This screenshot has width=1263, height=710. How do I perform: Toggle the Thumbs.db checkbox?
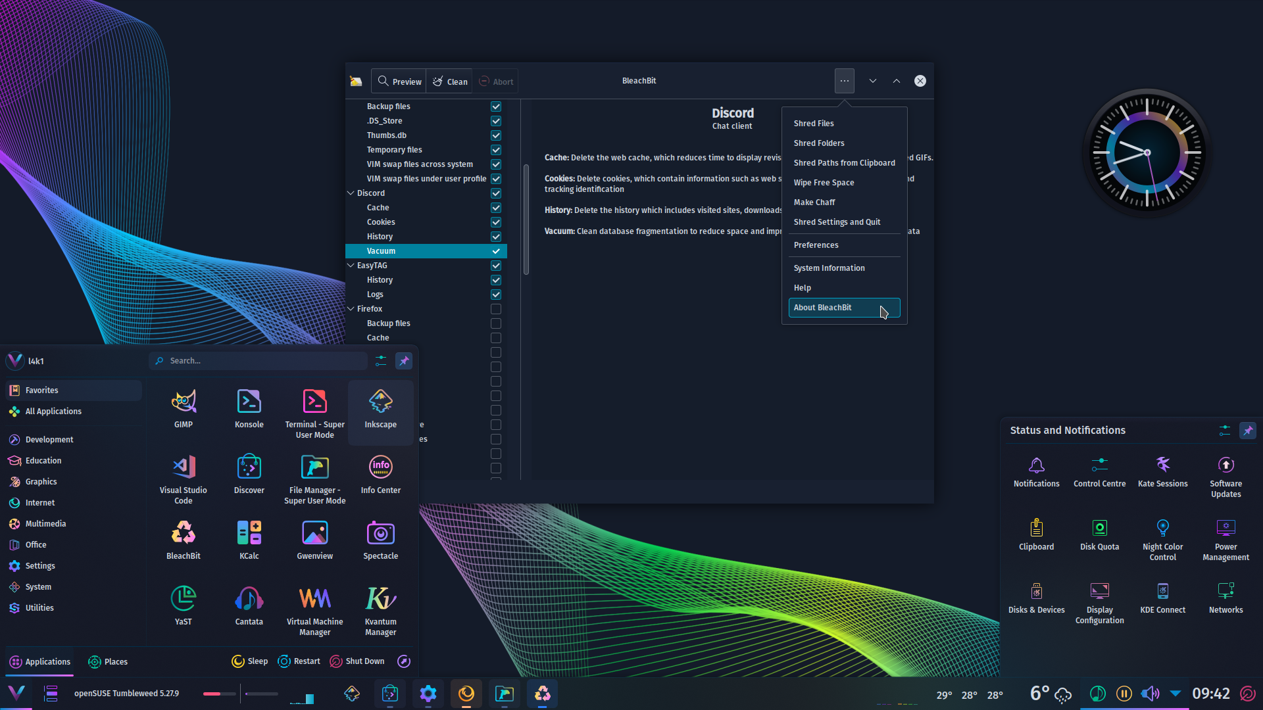[496, 135]
